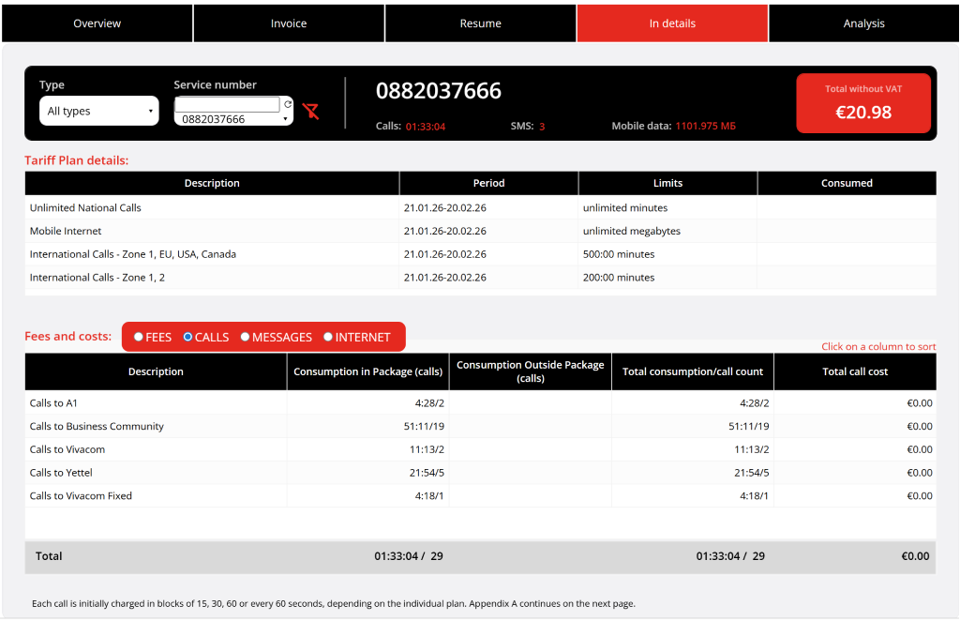Click the Calls to Business Community row
This screenshot has height=621, width=960.
click(481, 426)
